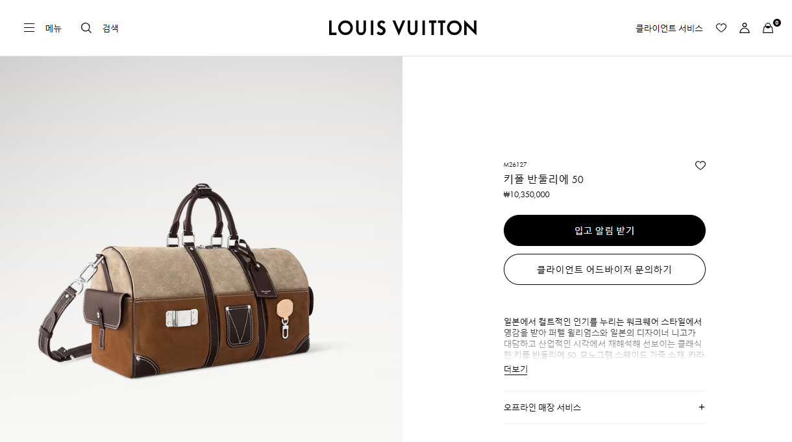Click the LOUIS VUITTON logo
Viewport: 792px width, 442px height.
(402, 28)
